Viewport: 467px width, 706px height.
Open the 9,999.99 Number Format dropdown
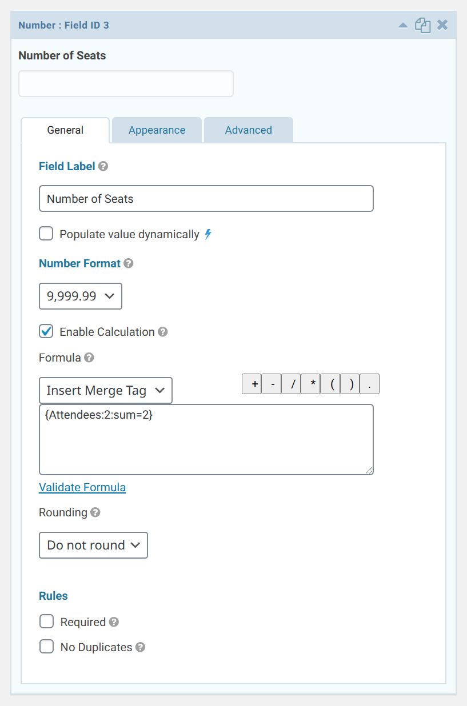pyautogui.click(x=80, y=296)
